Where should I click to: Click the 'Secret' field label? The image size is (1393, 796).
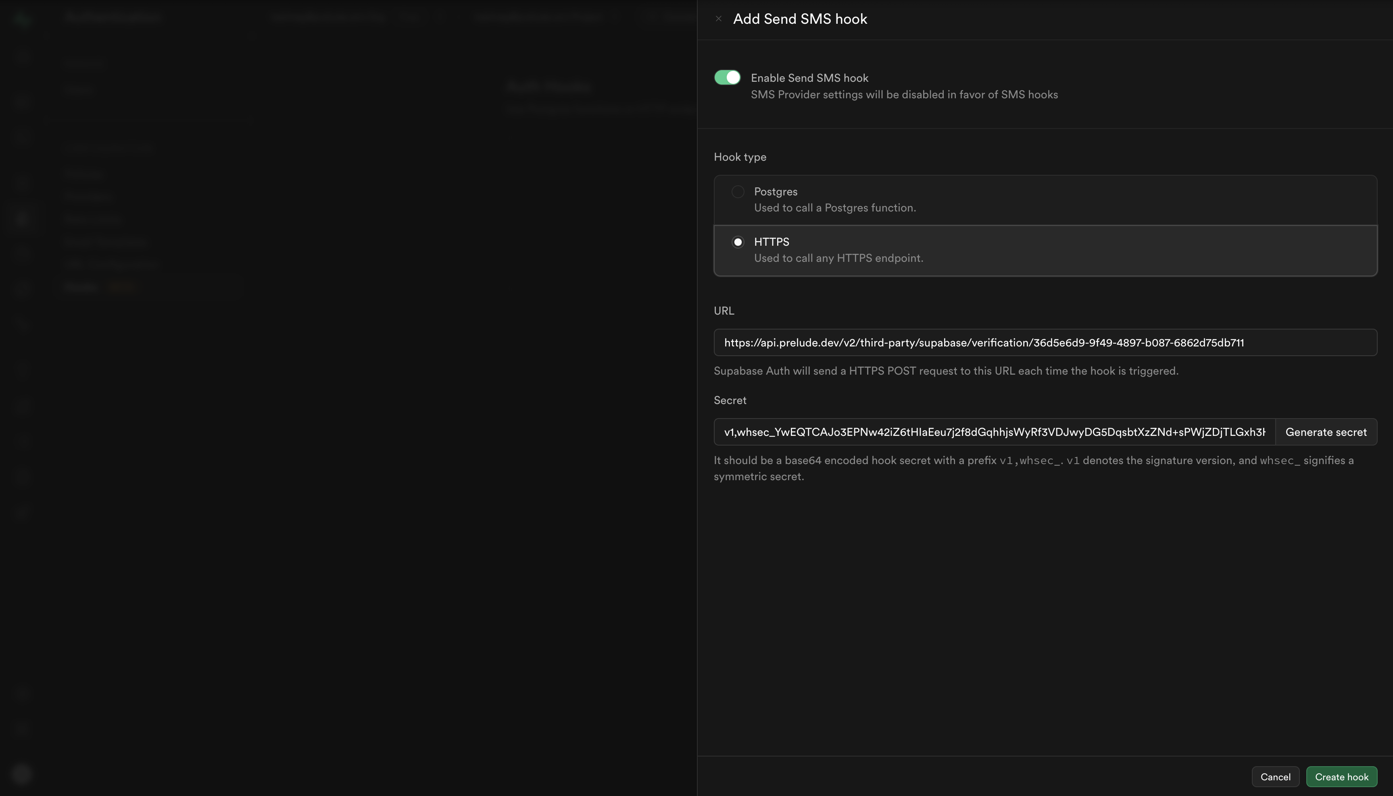tap(730, 401)
